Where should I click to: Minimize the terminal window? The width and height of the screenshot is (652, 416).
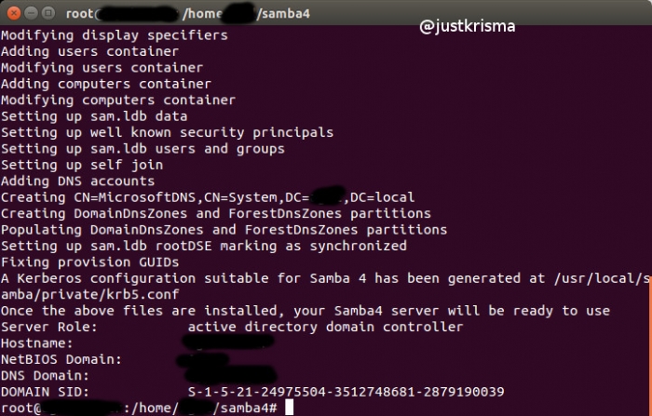29,14
